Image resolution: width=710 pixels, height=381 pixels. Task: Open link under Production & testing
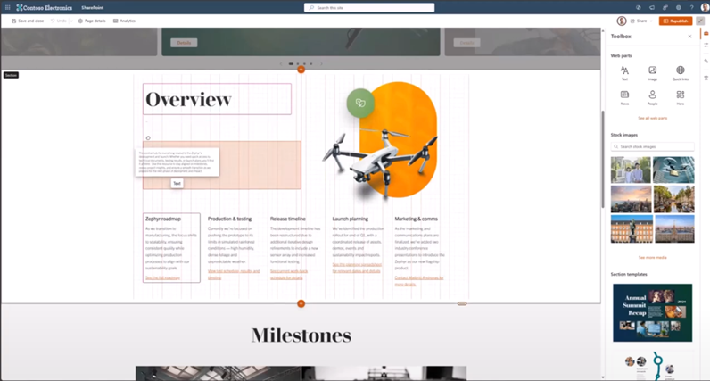pyautogui.click(x=234, y=274)
